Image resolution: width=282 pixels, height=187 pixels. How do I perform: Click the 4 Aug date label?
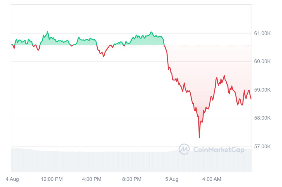13,179
